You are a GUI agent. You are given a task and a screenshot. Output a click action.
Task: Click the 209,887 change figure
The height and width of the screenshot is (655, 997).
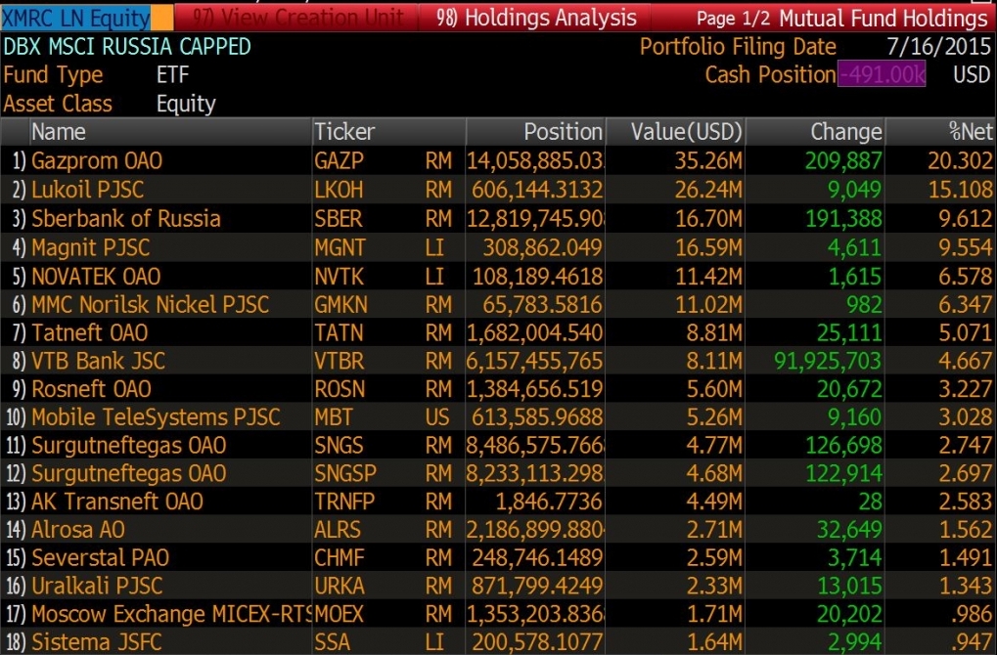[843, 160]
